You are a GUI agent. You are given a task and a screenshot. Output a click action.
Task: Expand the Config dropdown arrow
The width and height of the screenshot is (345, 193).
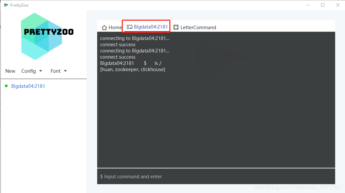[41, 71]
